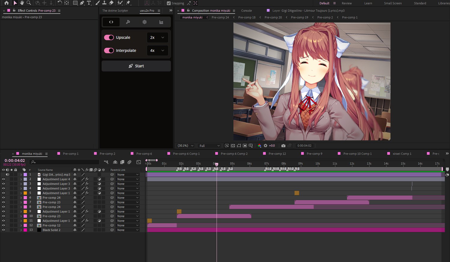Go to the Home screen icon

point(6,3)
